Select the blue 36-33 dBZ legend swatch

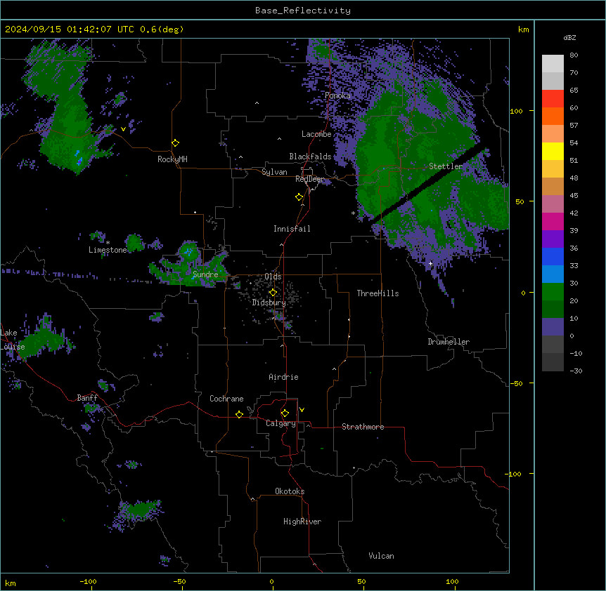click(553, 256)
